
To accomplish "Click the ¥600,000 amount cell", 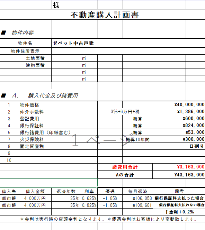I will tap(179, 119).
